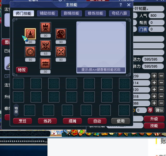The image size is (166, 156).
Task: Increase the 239 attribute with plus
Action: tap(154, 76)
